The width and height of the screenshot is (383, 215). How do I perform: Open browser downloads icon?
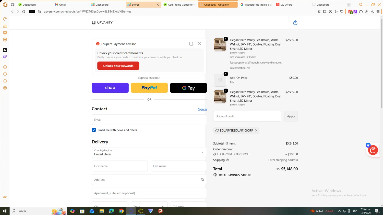[372, 11]
